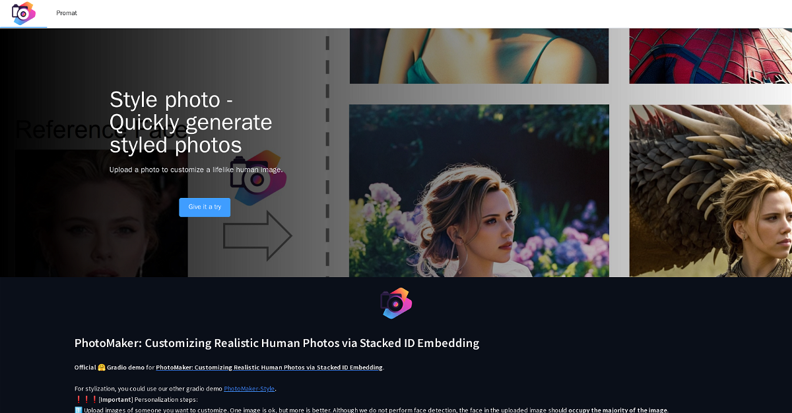Click the '[Important] Personalization steps' line
Screen dimensions: 792x413
pos(136,400)
